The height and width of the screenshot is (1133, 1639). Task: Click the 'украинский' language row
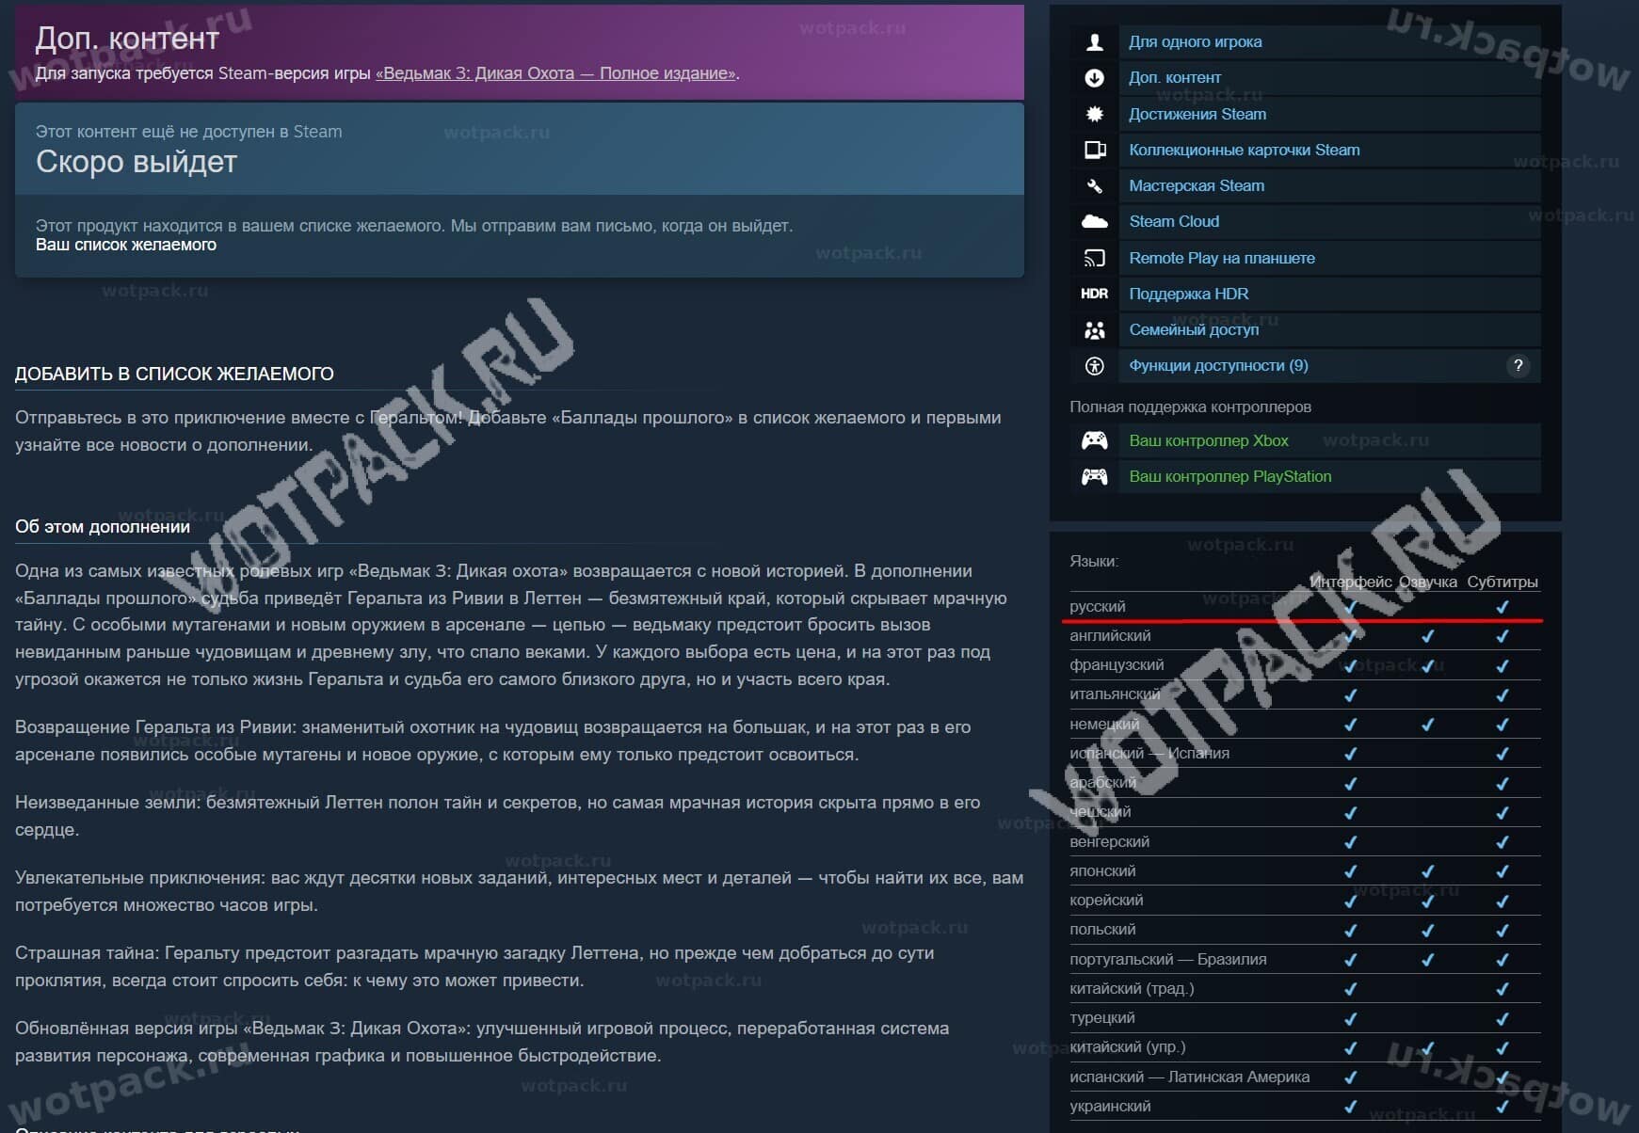click(1305, 1106)
